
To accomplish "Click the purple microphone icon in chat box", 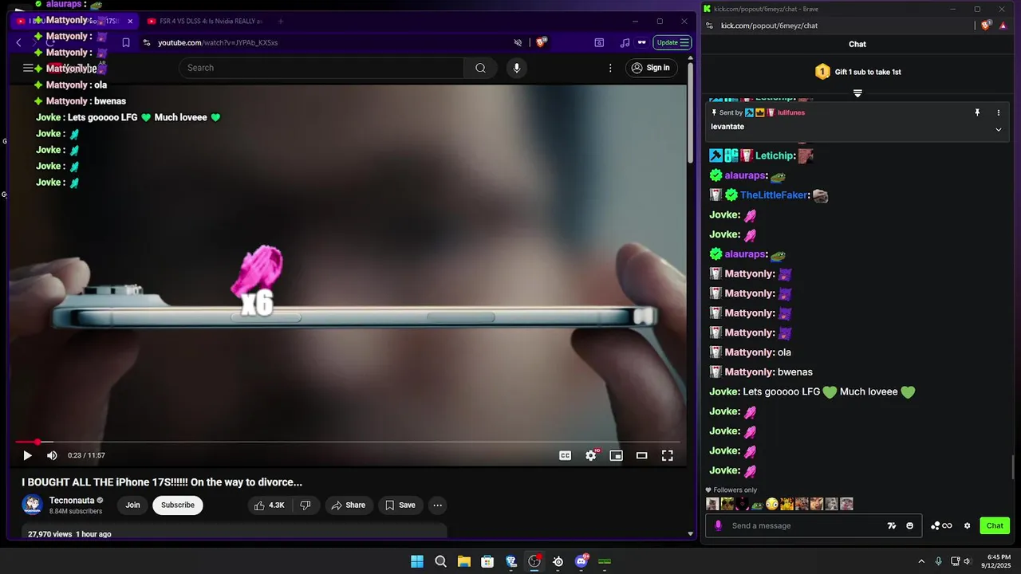I will click(718, 525).
